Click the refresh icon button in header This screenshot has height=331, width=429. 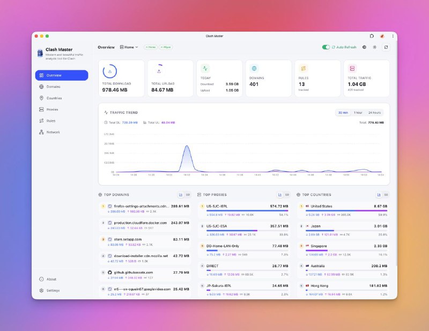(x=386, y=47)
